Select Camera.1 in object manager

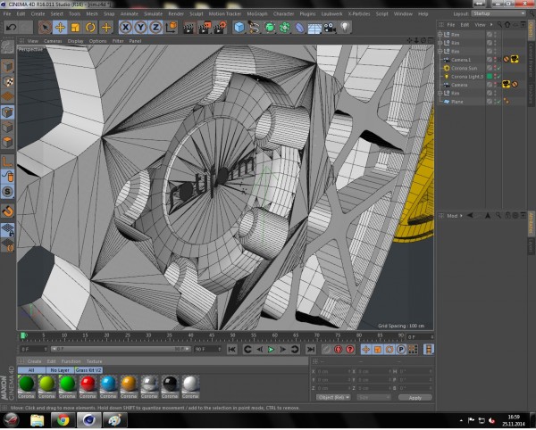(x=460, y=60)
